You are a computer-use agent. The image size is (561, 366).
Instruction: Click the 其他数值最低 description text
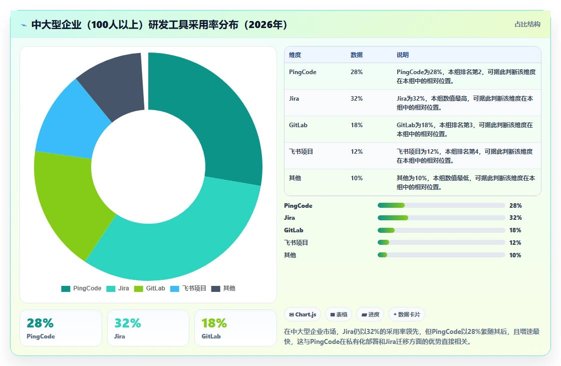click(x=466, y=182)
